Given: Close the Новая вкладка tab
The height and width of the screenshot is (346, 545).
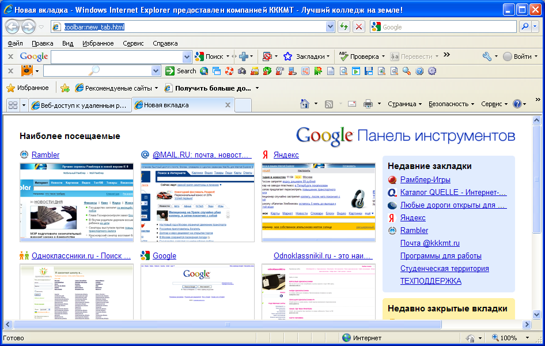Looking at the screenshot, I should click(228, 105).
